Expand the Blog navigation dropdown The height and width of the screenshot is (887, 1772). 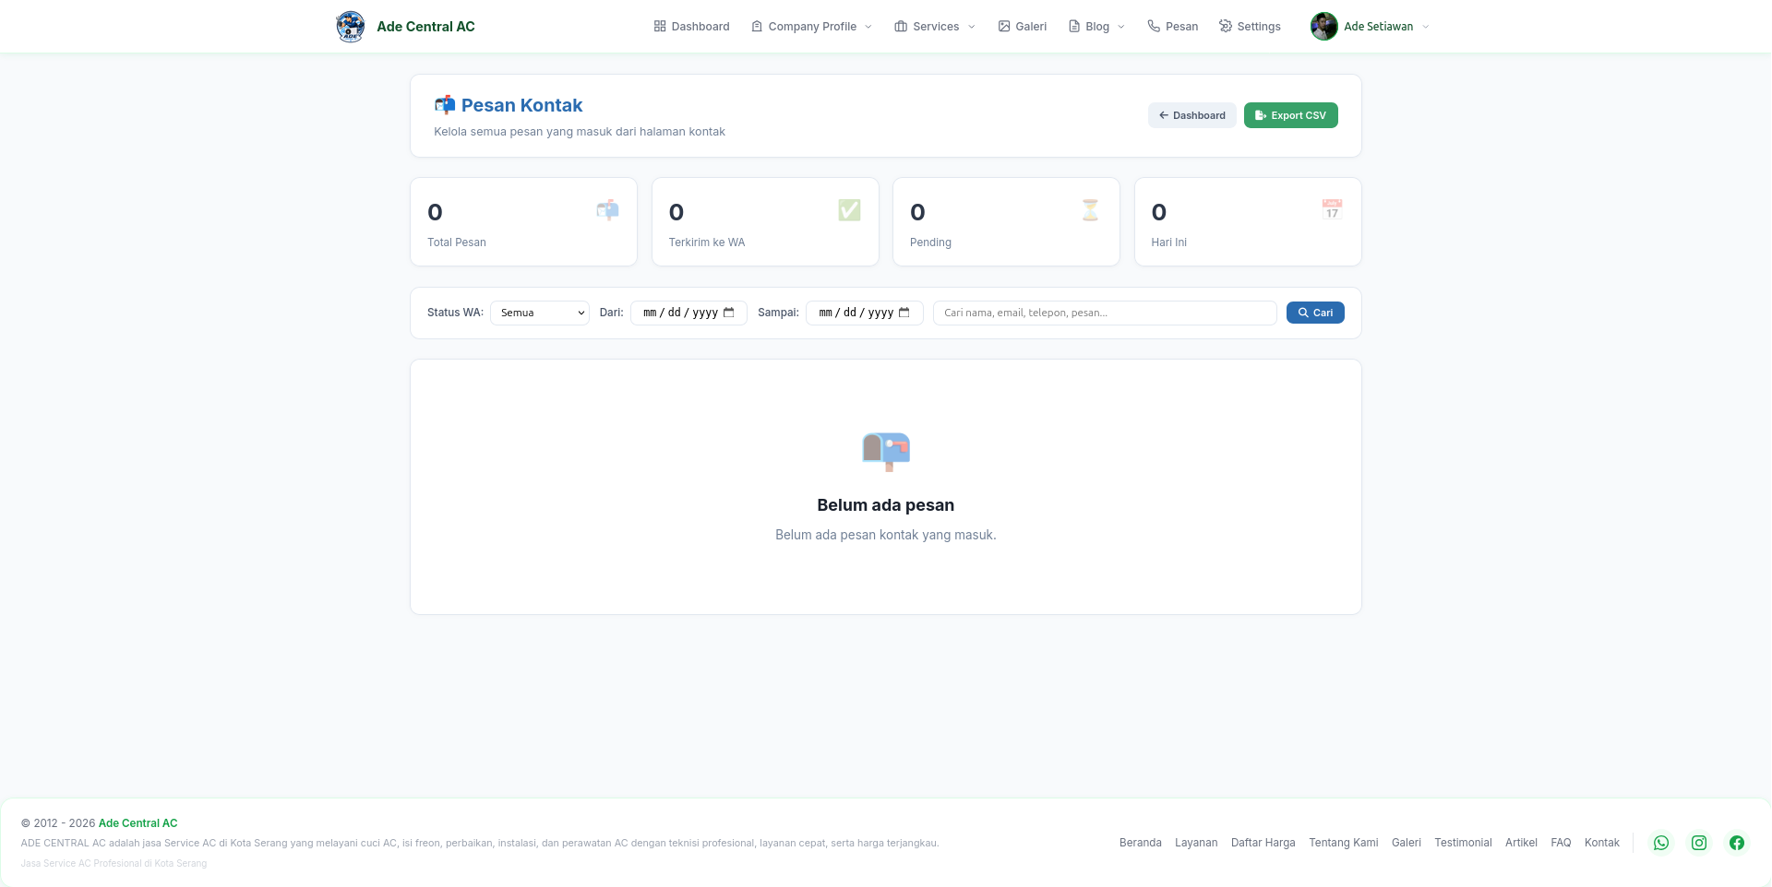1096,27
